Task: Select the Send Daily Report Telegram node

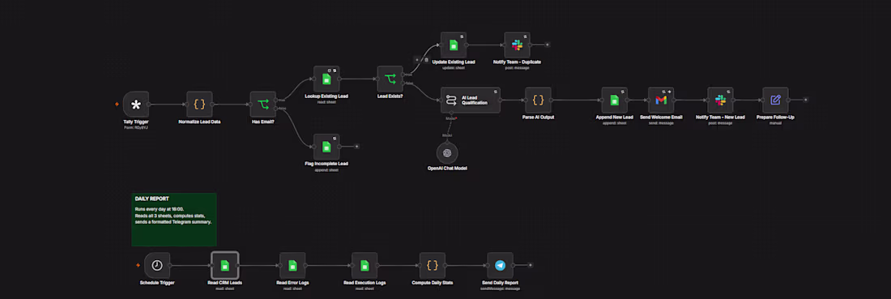Action: coord(500,266)
